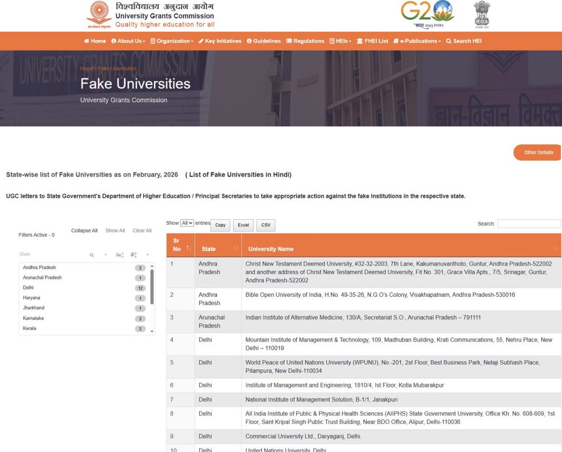562x452 pixels.
Task: Open Guidelines menu item
Action: (264, 41)
